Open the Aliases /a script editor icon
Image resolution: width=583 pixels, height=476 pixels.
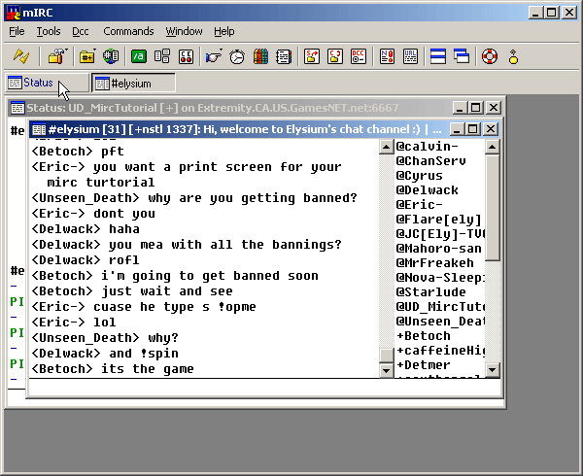[139, 56]
